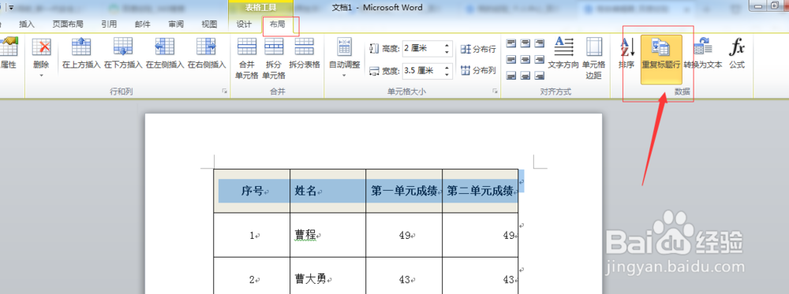Switch to the Review (审阅) tab
The image size is (789, 294).
point(176,24)
